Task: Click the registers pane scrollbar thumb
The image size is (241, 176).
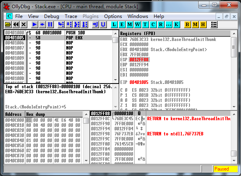Action: click(234, 47)
